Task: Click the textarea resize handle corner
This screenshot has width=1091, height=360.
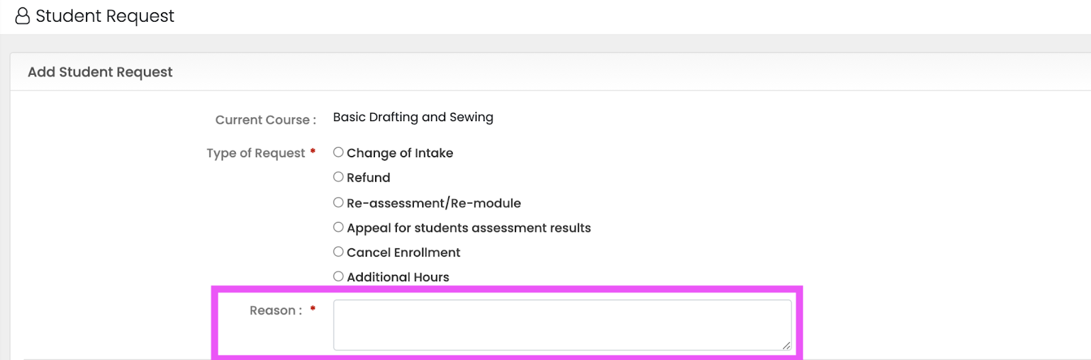Action: point(786,346)
